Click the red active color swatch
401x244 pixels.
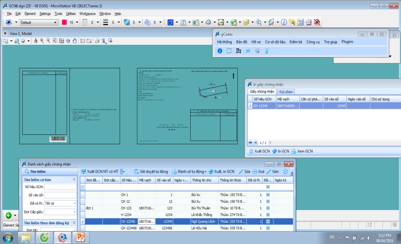coord(64,22)
